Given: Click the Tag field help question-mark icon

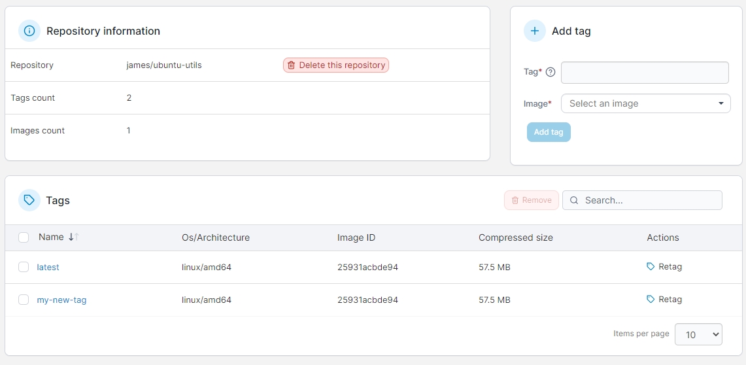Looking at the screenshot, I should point(551,73).
